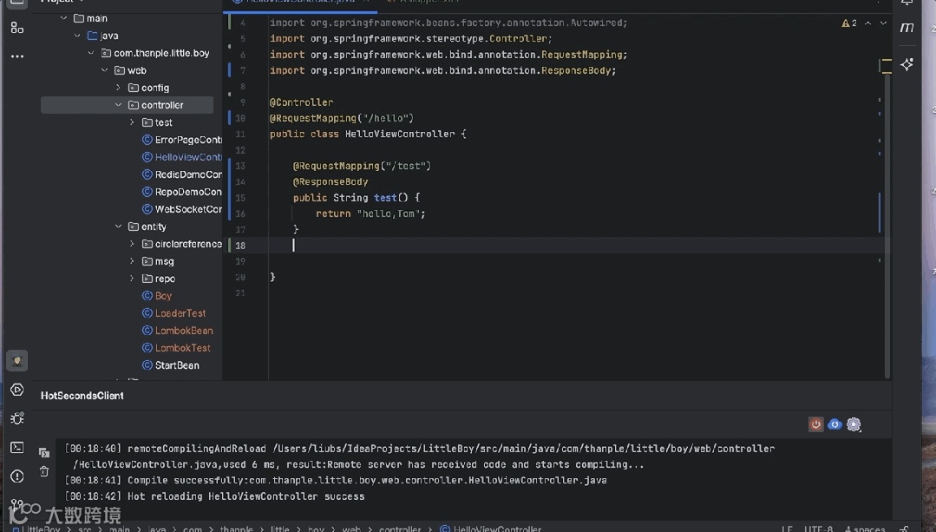The width and height of the screenshot is (936, 532).
Task: Open LombokTest class in tree
Action: pyautogui.click(x=183, y=347)
